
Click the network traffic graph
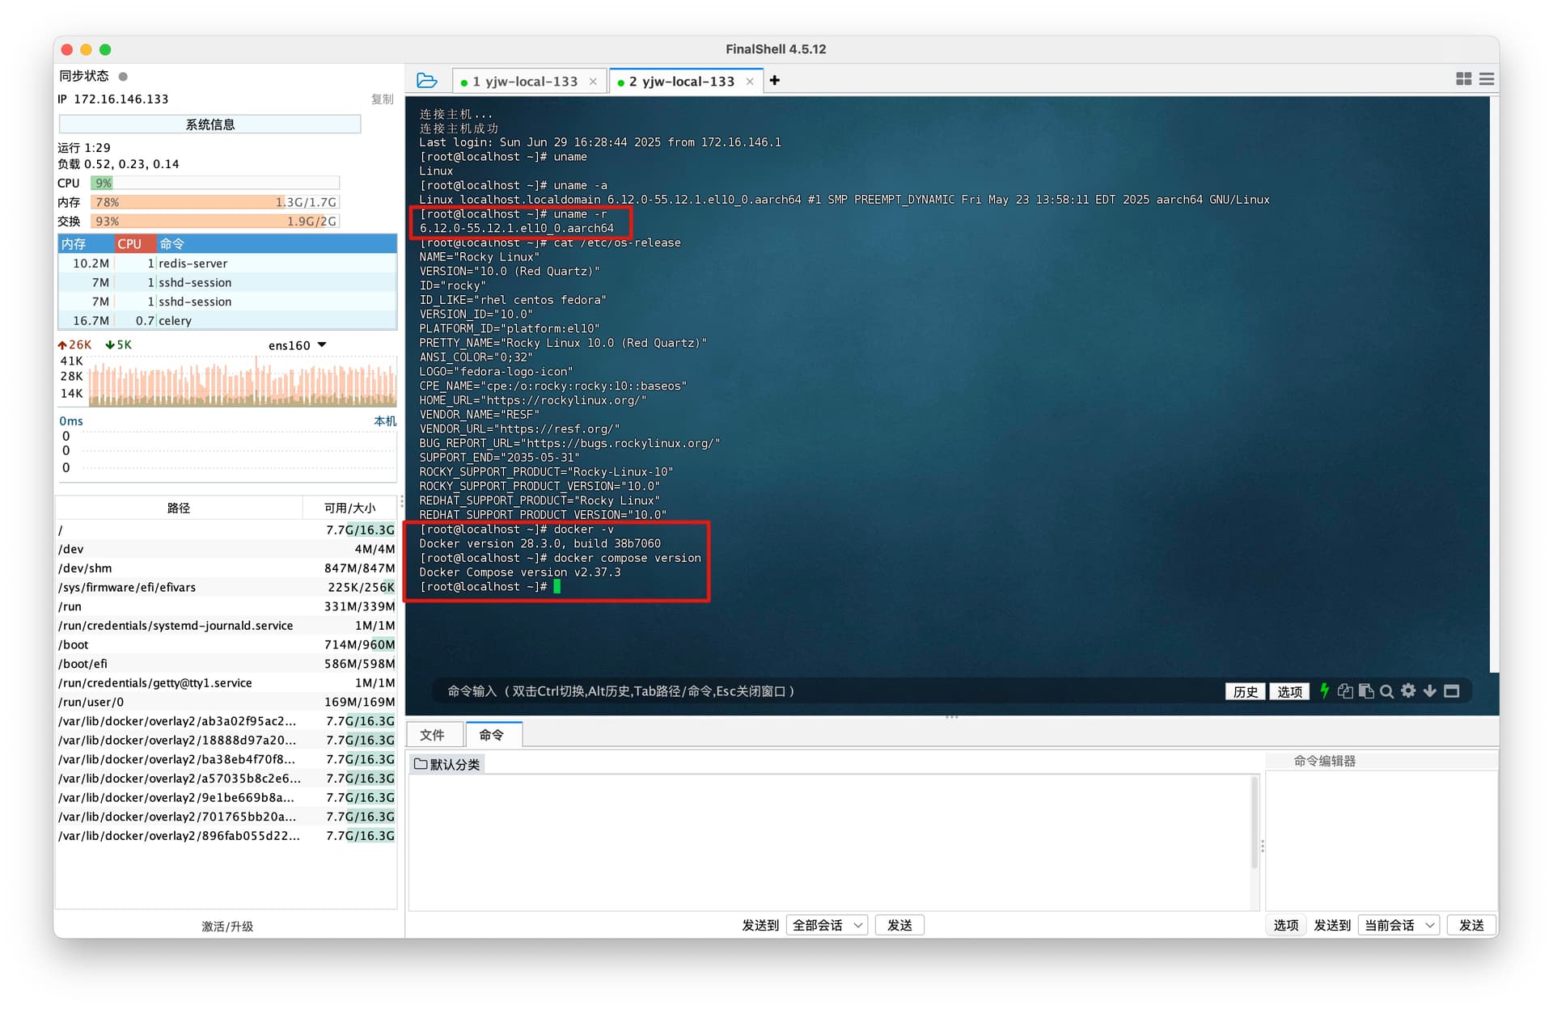[x=242, y=381]
